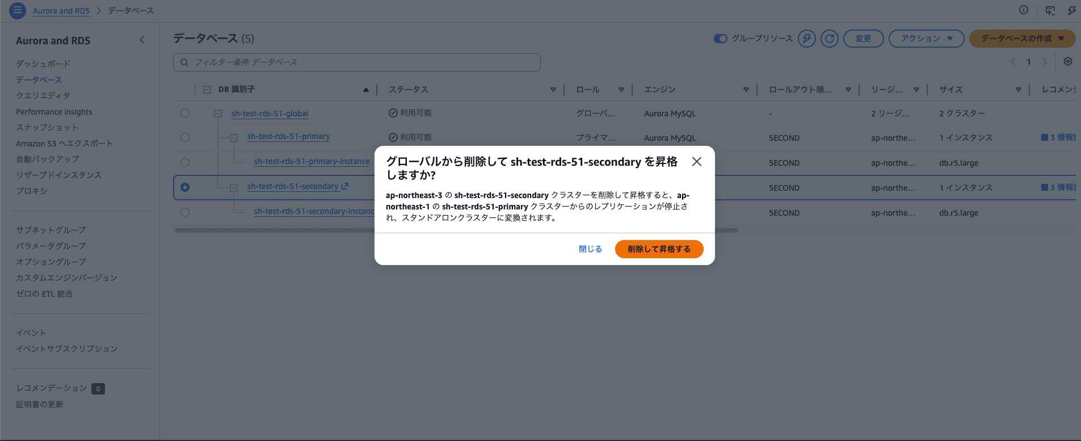
Task: Open the データベースの作成 dropdown button
Action: (1023, 39)
